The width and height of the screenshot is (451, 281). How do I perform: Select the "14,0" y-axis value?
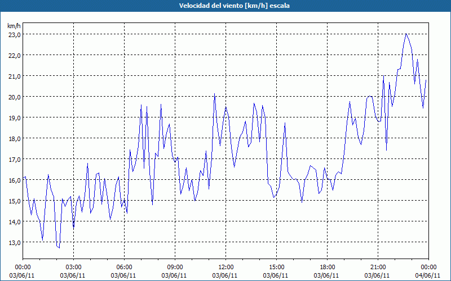pos(14,221)
